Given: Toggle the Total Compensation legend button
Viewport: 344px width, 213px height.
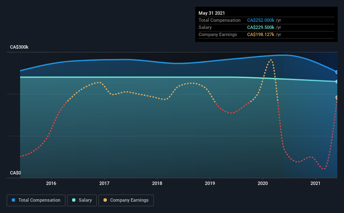Looking at the screenshot, I should [x=36, y=200].
